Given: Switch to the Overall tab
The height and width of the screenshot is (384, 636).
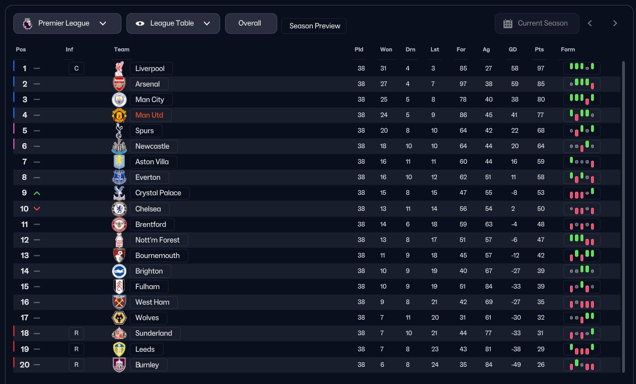Looking at the screenshot, I should pos(250,23).
